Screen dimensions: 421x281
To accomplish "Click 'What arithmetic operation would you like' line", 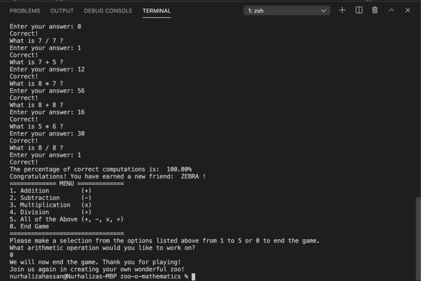I will click(102, 248).
